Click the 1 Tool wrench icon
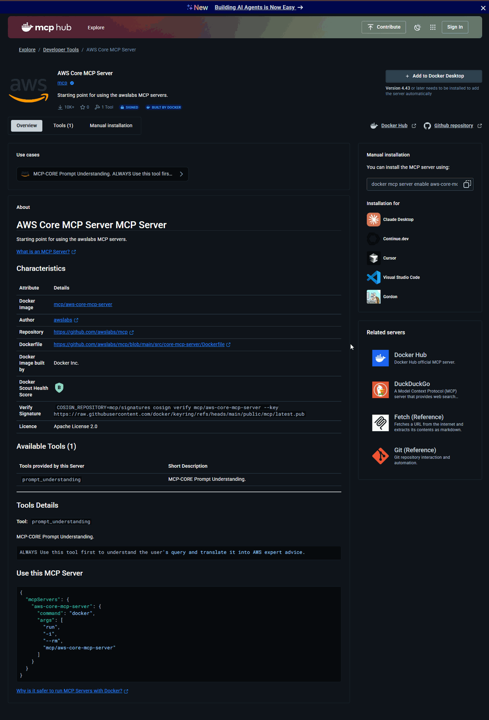This screenshot has width=489, height=720. 97,107
